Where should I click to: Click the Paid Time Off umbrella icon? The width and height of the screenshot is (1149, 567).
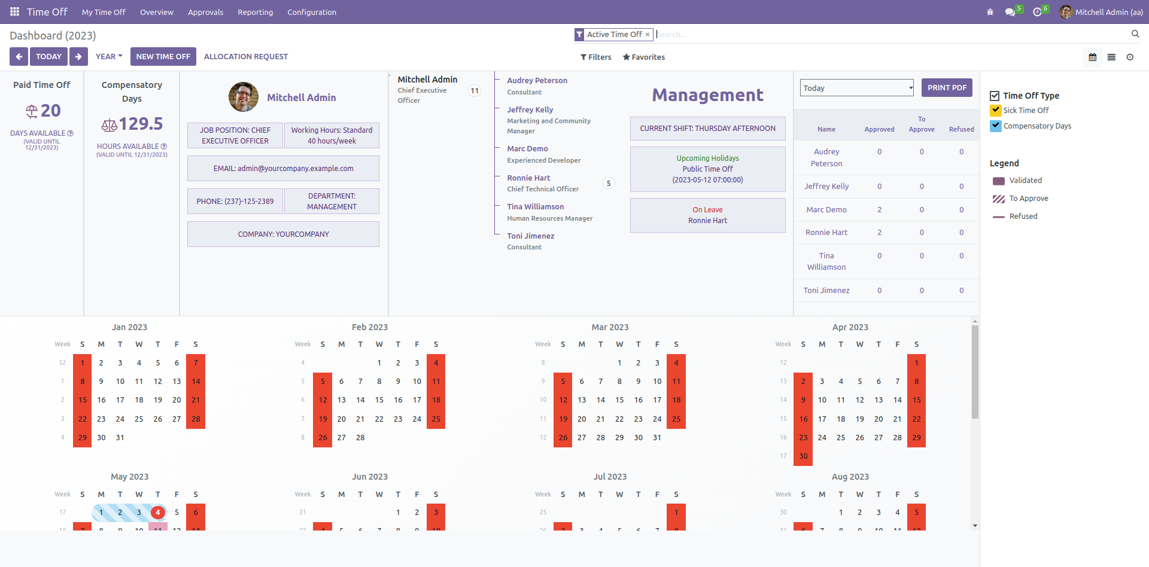click(31, 111)
